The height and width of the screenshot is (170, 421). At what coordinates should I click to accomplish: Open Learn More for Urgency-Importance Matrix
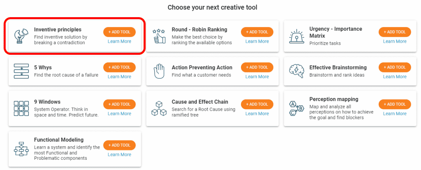coord(395,41)
